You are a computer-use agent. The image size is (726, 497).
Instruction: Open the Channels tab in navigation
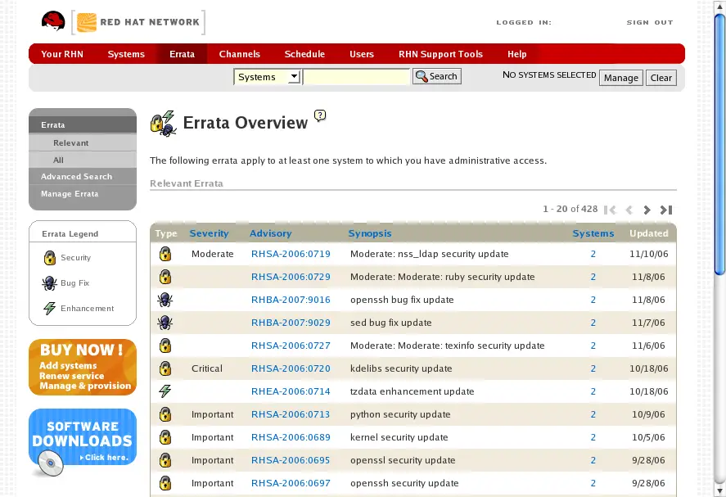239,54
